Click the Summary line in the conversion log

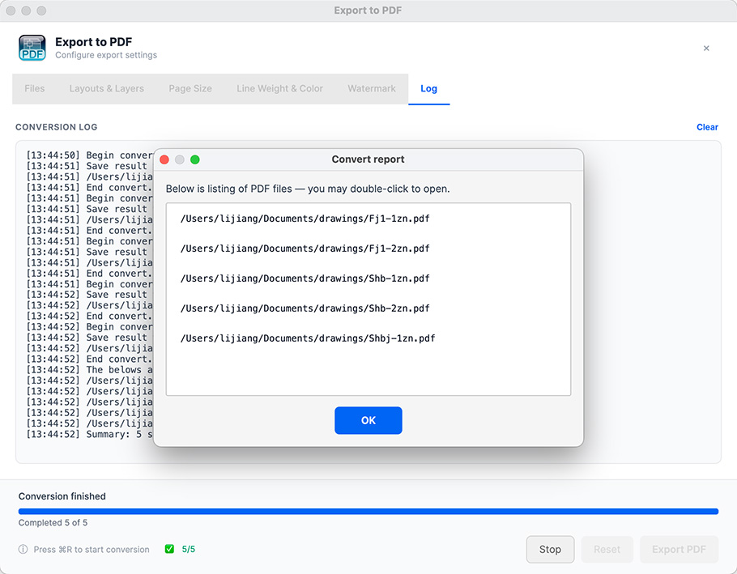89,435
